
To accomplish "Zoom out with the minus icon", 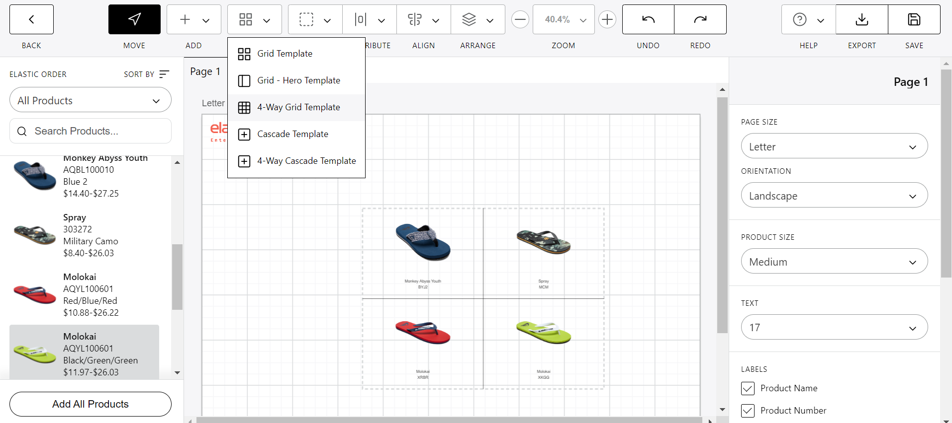I will point(520,20).
